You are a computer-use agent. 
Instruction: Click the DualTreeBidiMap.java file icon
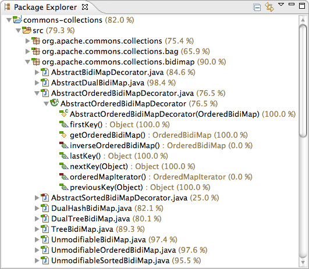45,218
